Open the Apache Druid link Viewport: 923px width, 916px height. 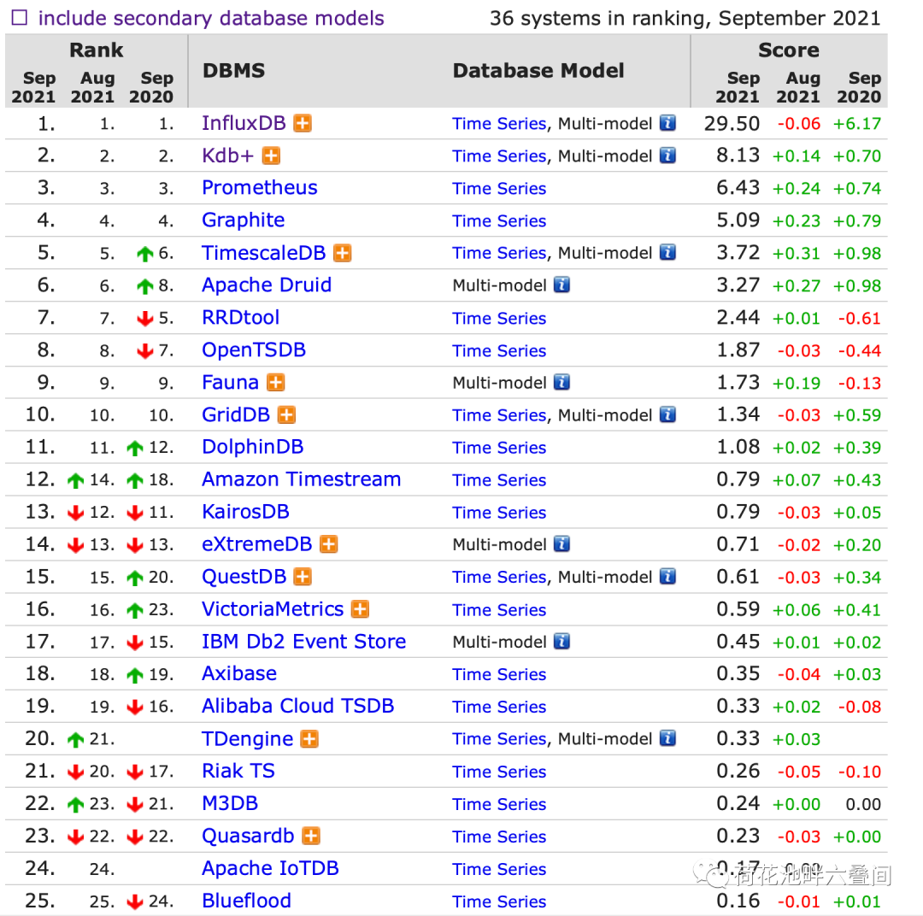tap(267, 285)
